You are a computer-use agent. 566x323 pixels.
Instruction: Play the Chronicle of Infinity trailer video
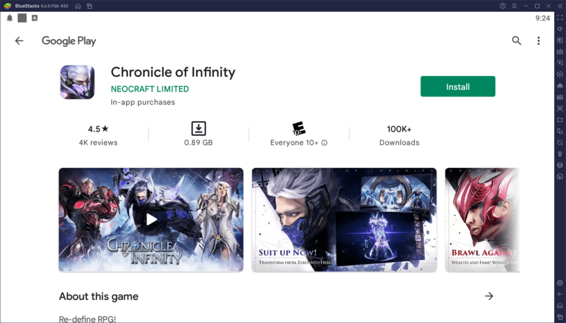pyautogui.click(x=150, y=219)
